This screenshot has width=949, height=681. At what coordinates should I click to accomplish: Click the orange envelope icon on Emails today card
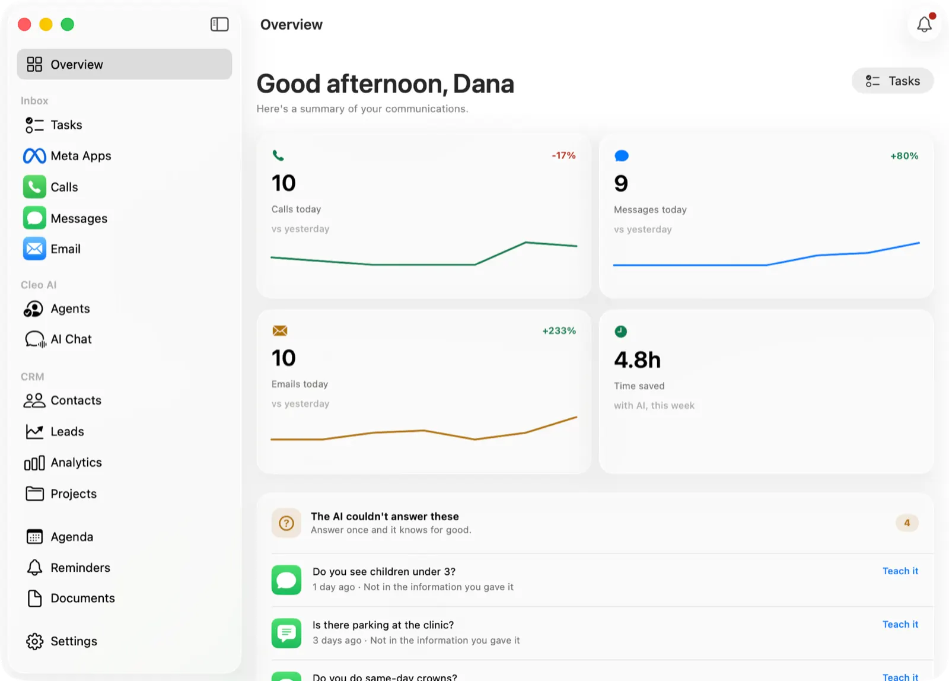280,330
